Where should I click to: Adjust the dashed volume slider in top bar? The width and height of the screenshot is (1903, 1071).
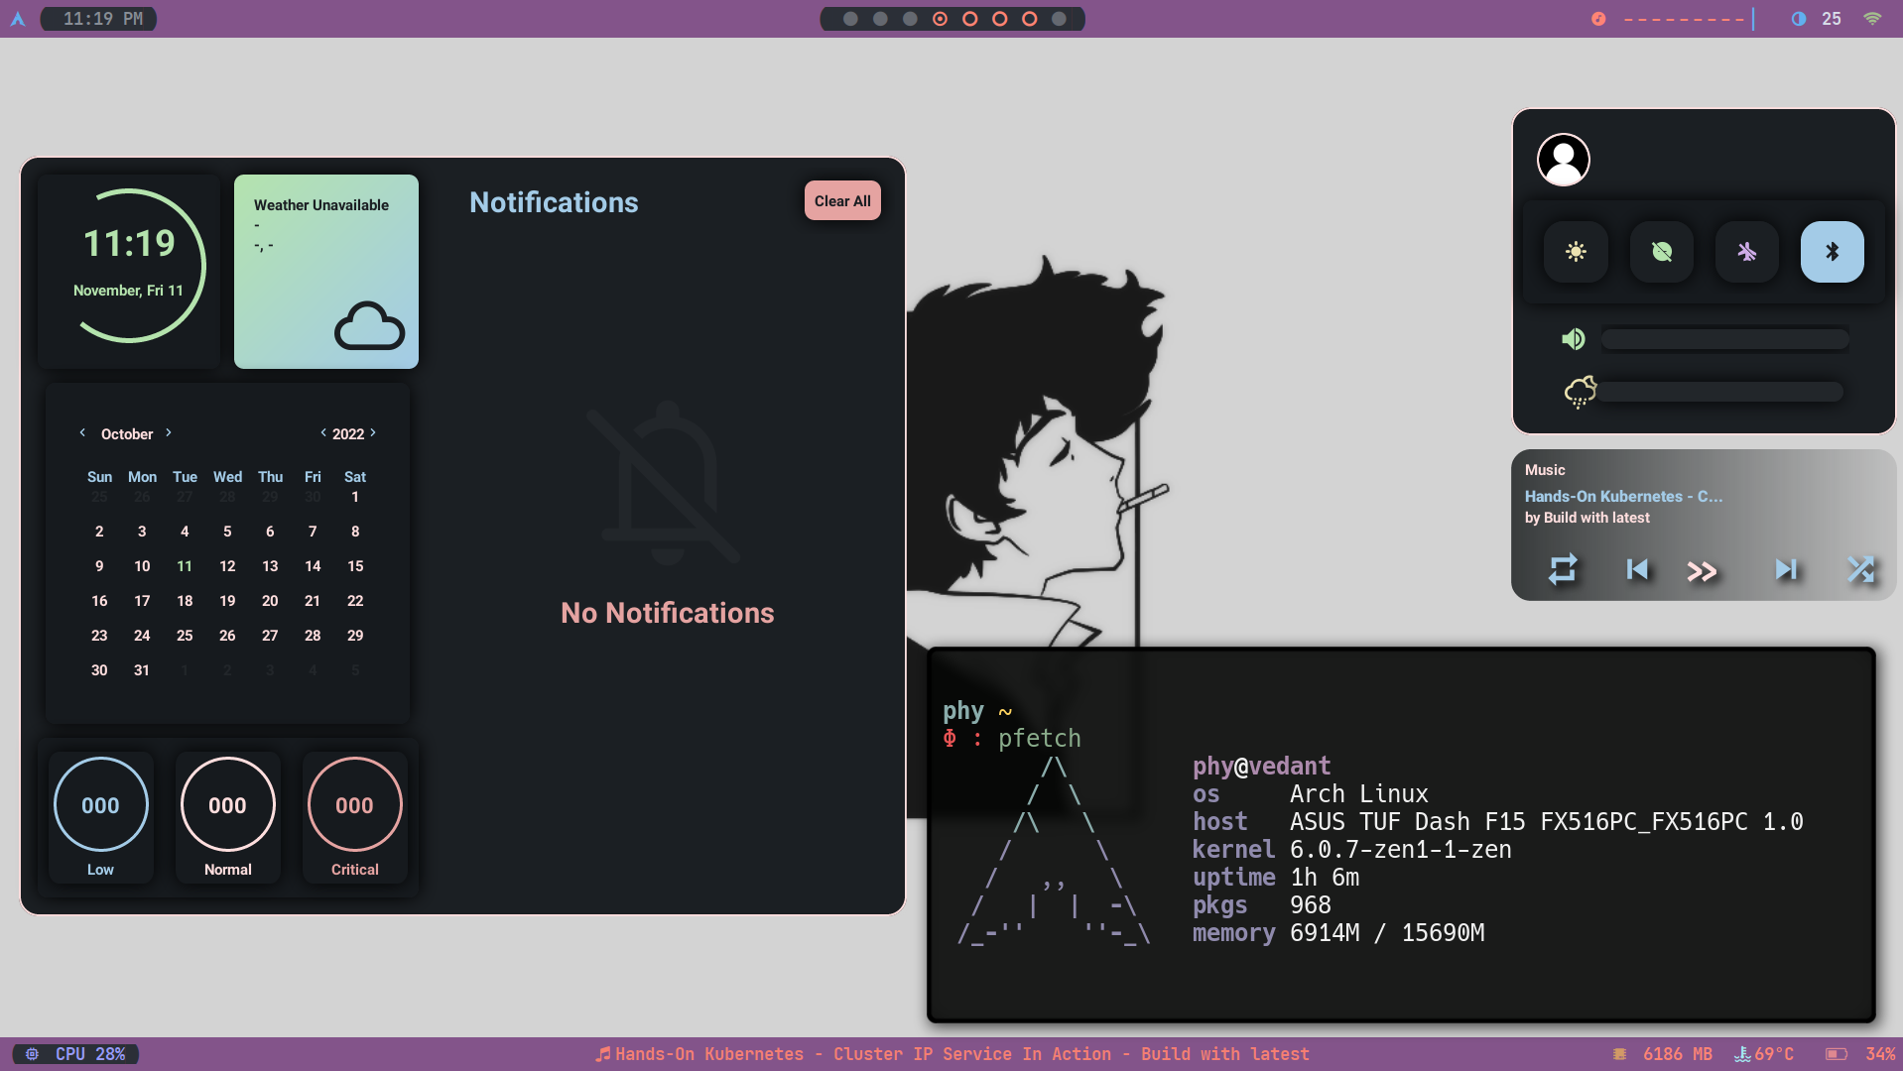(1689, 19)
